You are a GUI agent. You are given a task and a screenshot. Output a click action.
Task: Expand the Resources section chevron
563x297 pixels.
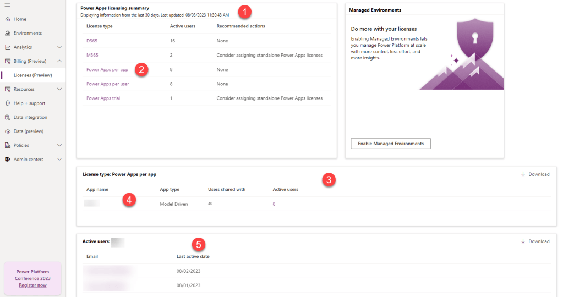[x=59, y=89]
